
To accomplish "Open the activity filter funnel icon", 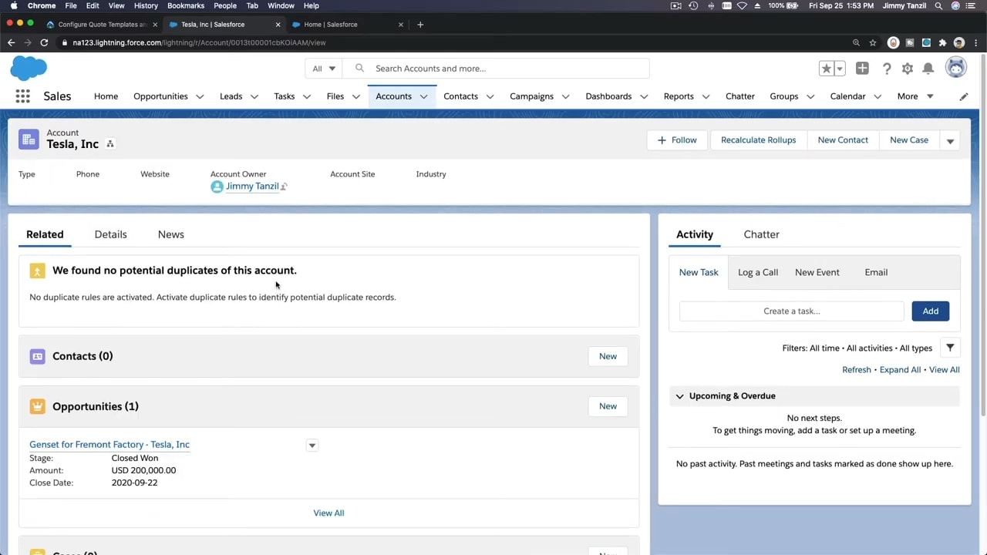I will coord(950,348).
